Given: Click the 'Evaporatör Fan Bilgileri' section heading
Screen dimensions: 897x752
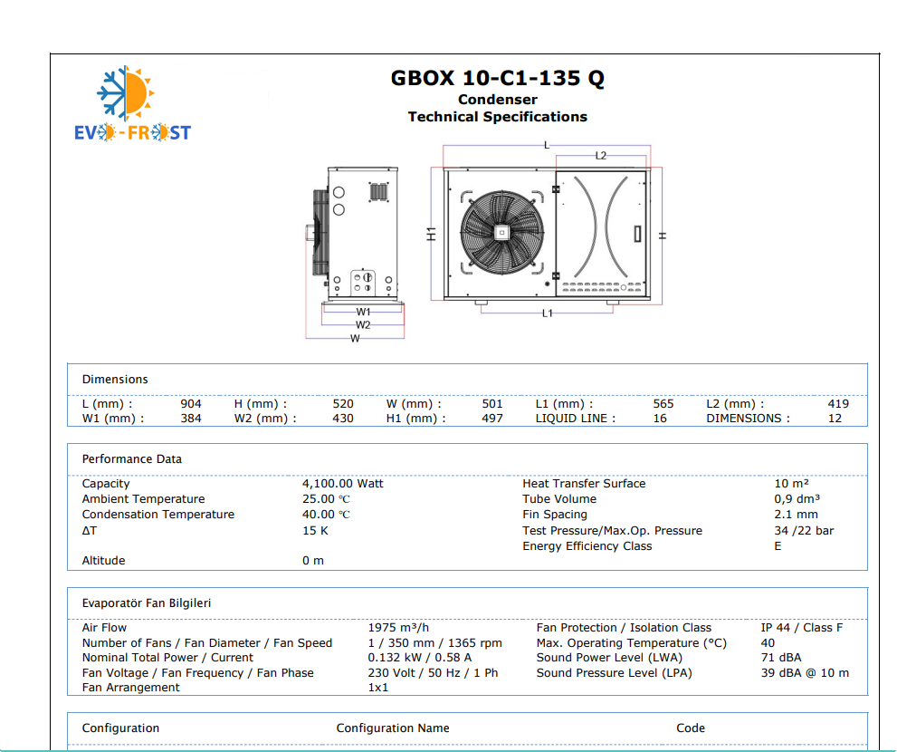Looking at the screenshot, I should (147, 603).
